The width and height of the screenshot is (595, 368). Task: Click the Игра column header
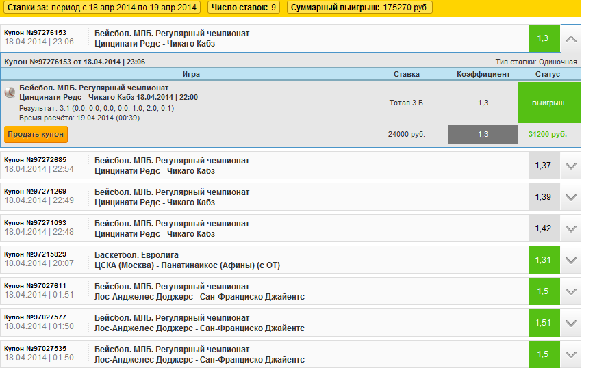191,74
